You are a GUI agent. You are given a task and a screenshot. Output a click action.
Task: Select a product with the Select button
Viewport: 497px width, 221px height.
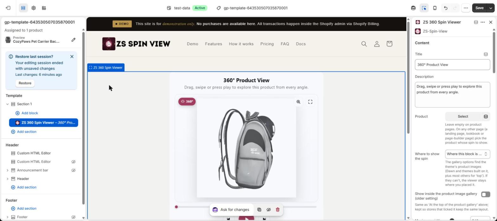(463, 117)
